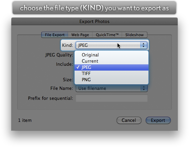Pick PNG as the export kind
Image resolution: width=189 pixels, height=147 pixels.
(111, 80)
